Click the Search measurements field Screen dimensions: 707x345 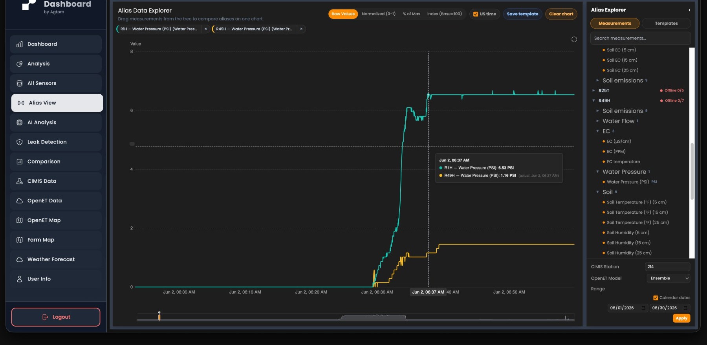(640, 38)
